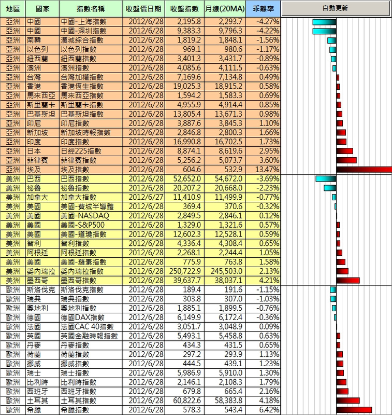Click the 中國-上海指數 cell
Viewport: 392px width, 415px height.
(91, 22)
